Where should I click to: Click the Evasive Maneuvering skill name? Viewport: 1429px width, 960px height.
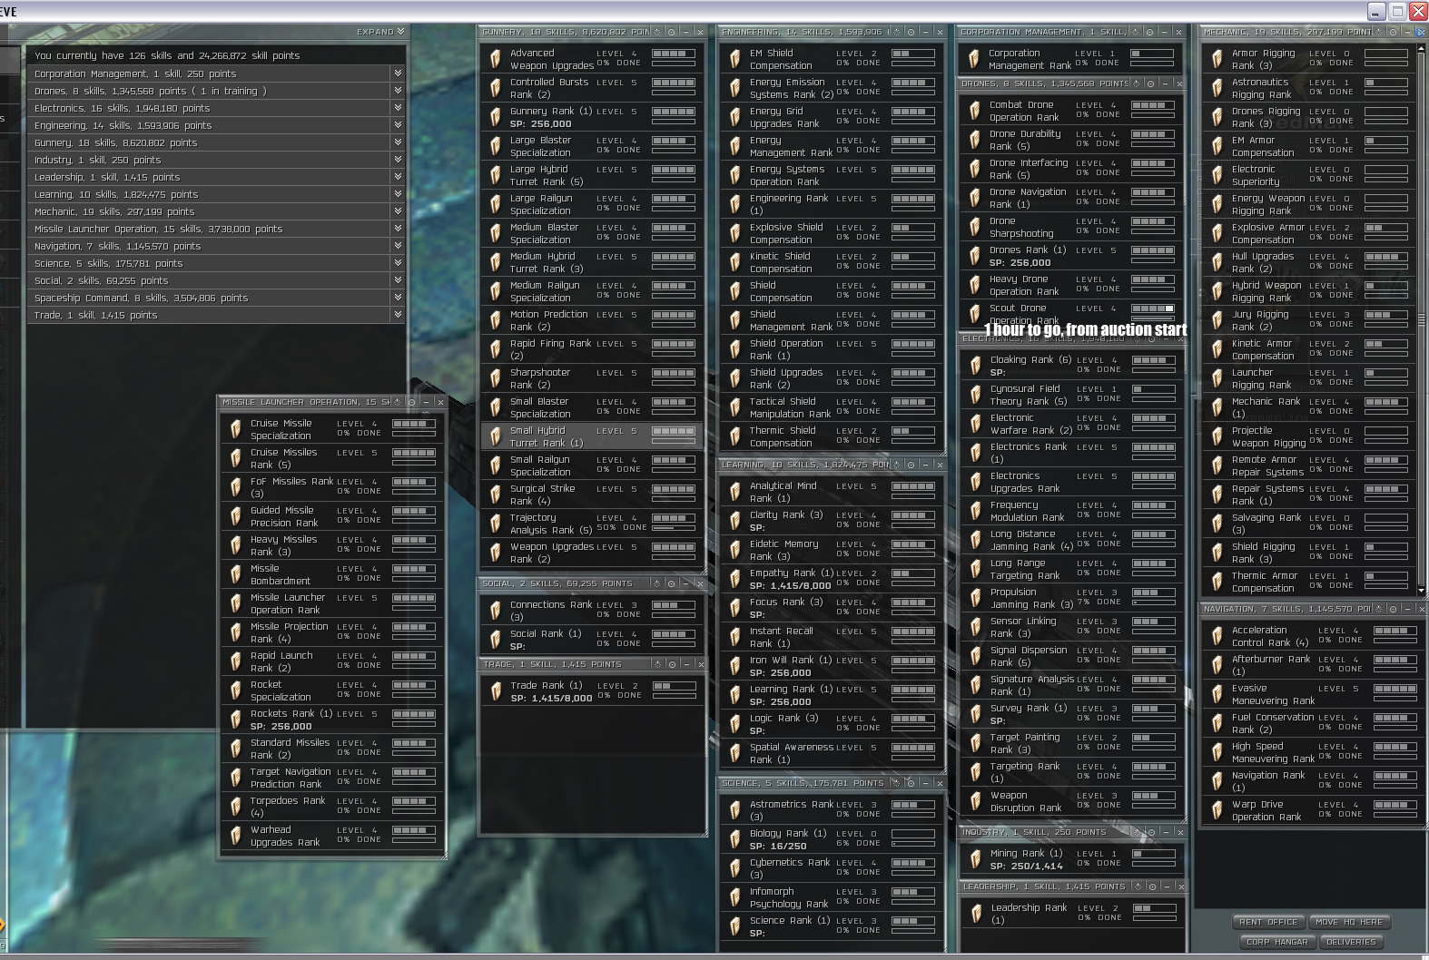(x=1273, y=694)
